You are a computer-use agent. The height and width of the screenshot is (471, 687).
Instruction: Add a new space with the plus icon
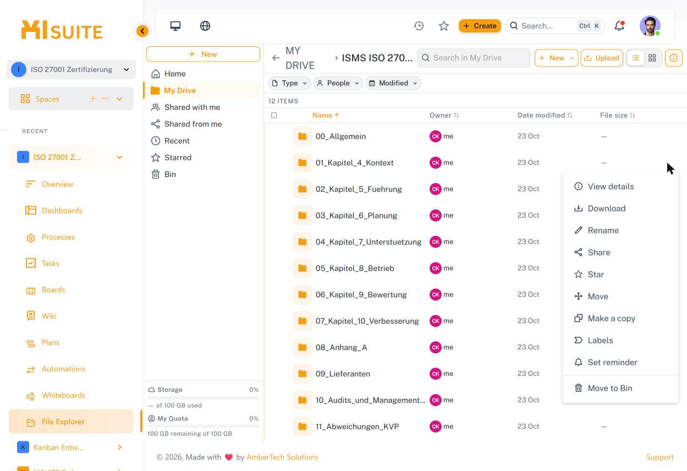click(92, 99)
